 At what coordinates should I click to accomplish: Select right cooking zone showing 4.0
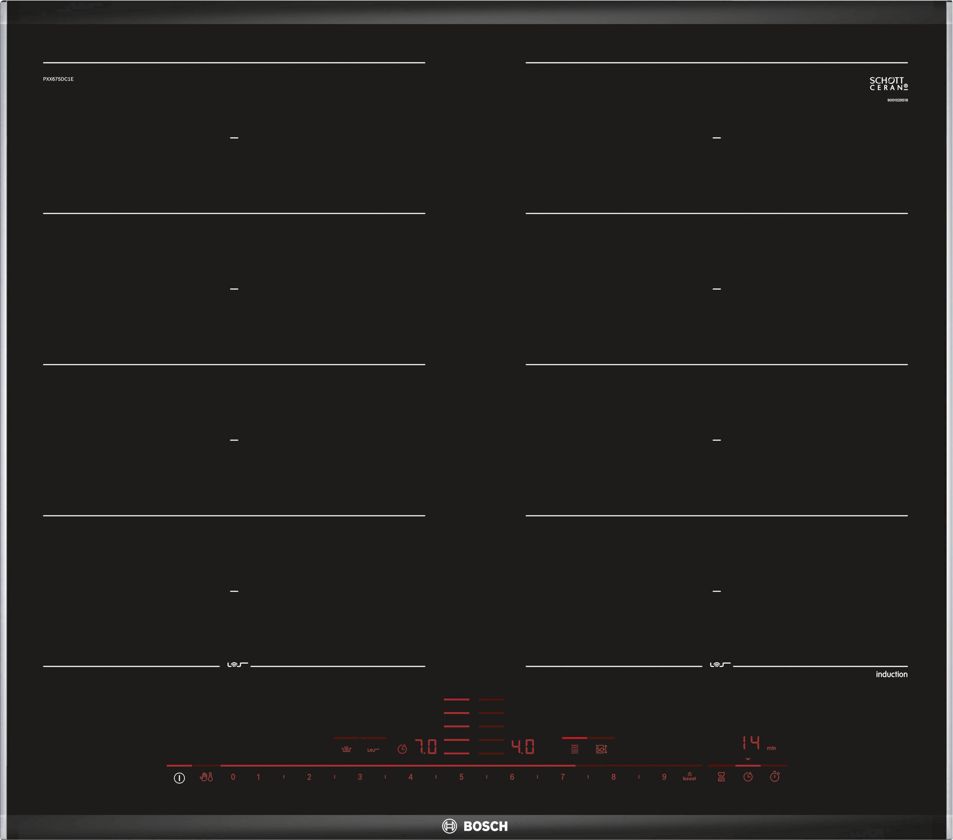click(x=523, y=747)
